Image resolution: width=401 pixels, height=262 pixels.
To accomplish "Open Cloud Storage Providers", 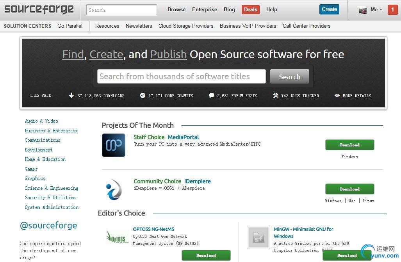I will [x=186, y=26].
